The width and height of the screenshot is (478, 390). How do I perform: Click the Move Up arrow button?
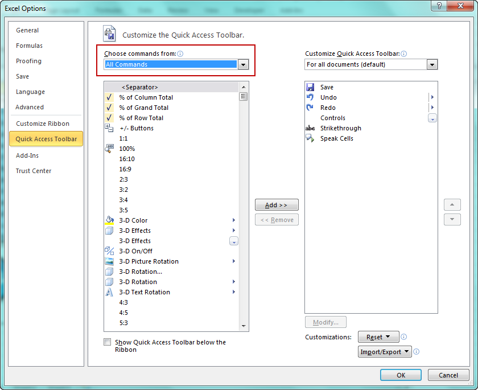coord(452,204)
